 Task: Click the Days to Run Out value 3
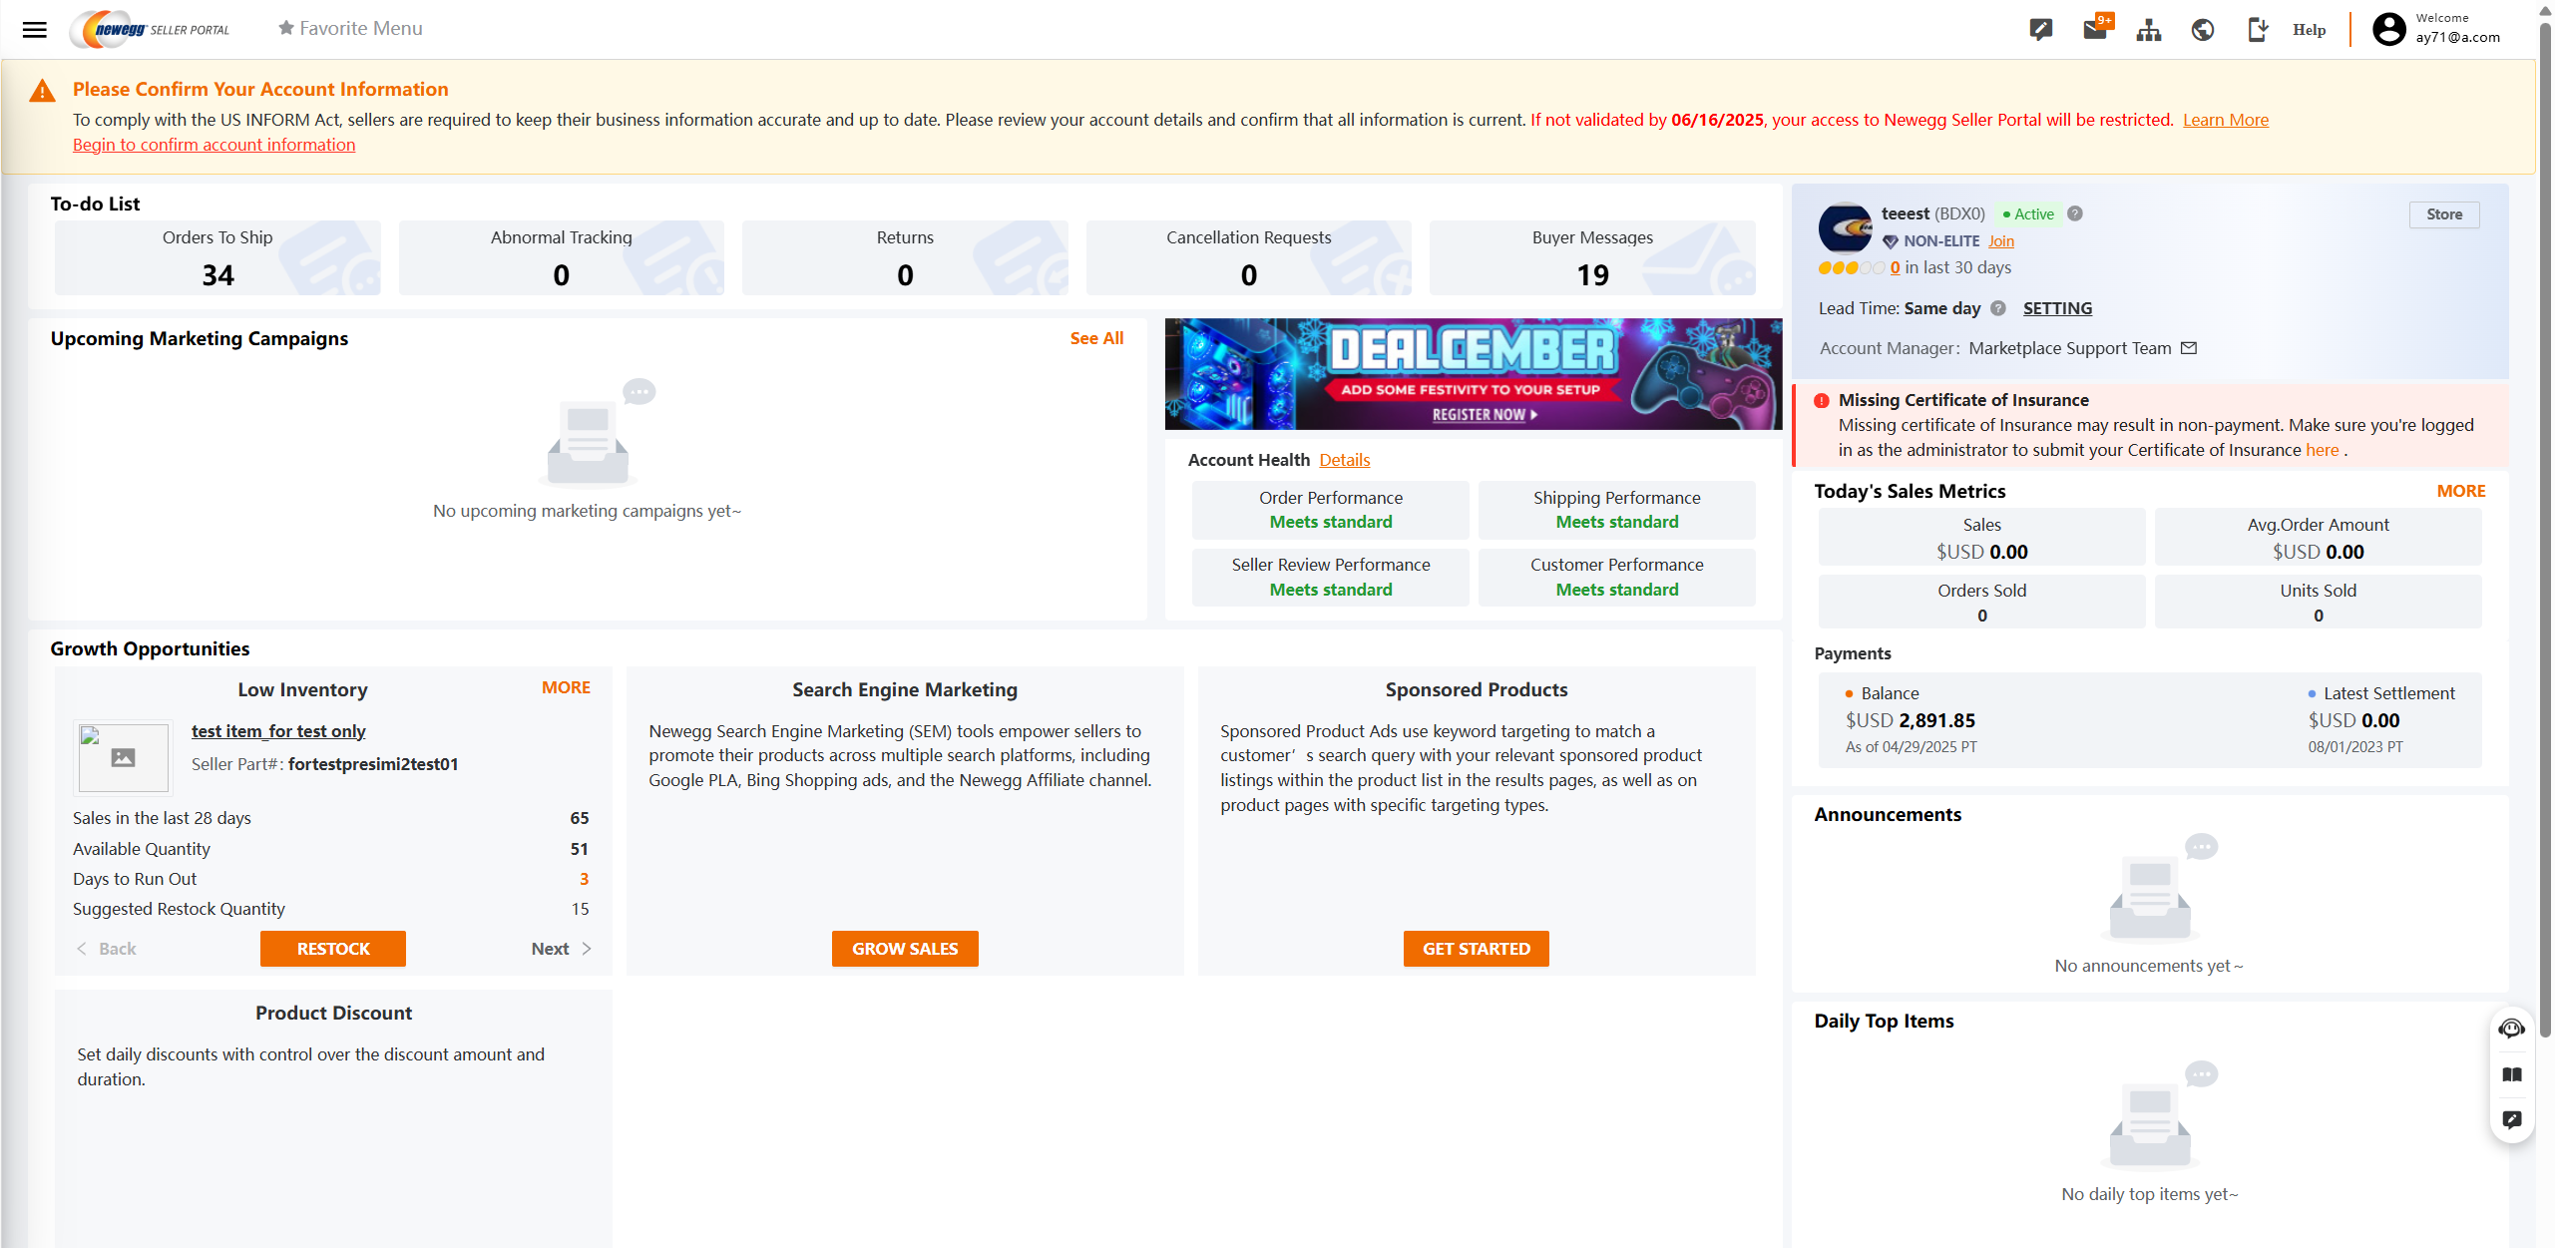tap(584, 879)
